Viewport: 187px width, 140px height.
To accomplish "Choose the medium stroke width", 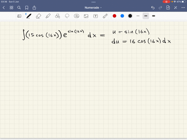I will [x=146, y=16].
